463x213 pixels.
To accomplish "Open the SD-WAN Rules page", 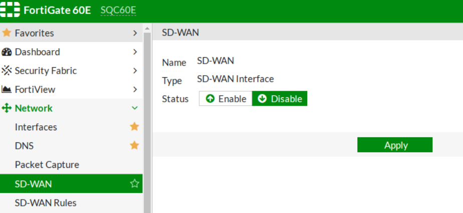I will click(x=46, y=203).
